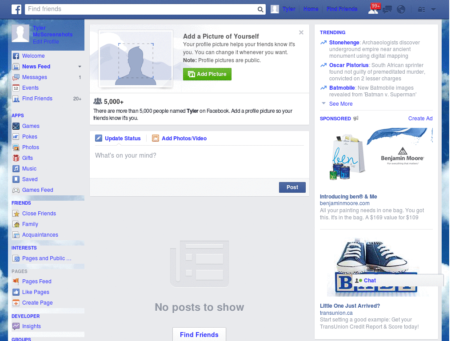This screenshot has width=455, height=341.
Task: Open Messages in left sidebar
Action: click(35, 77)
